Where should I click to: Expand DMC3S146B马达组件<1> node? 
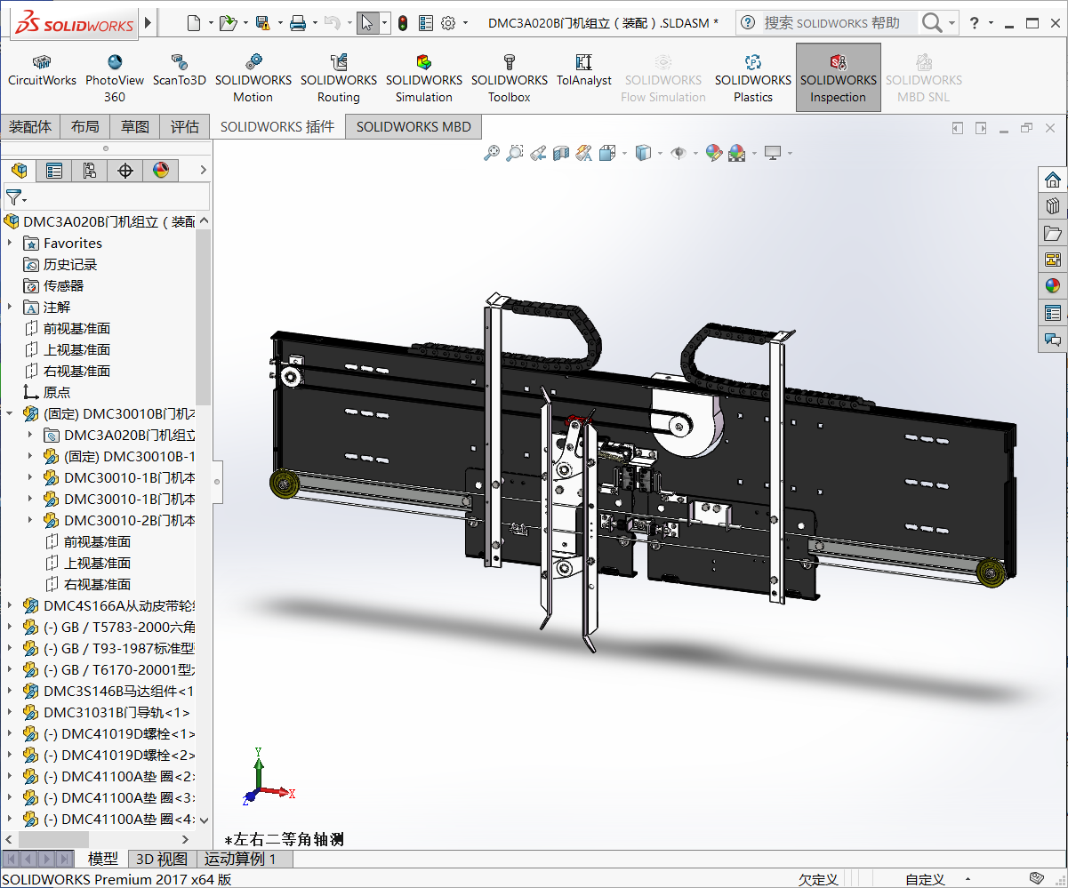(10, 691)
